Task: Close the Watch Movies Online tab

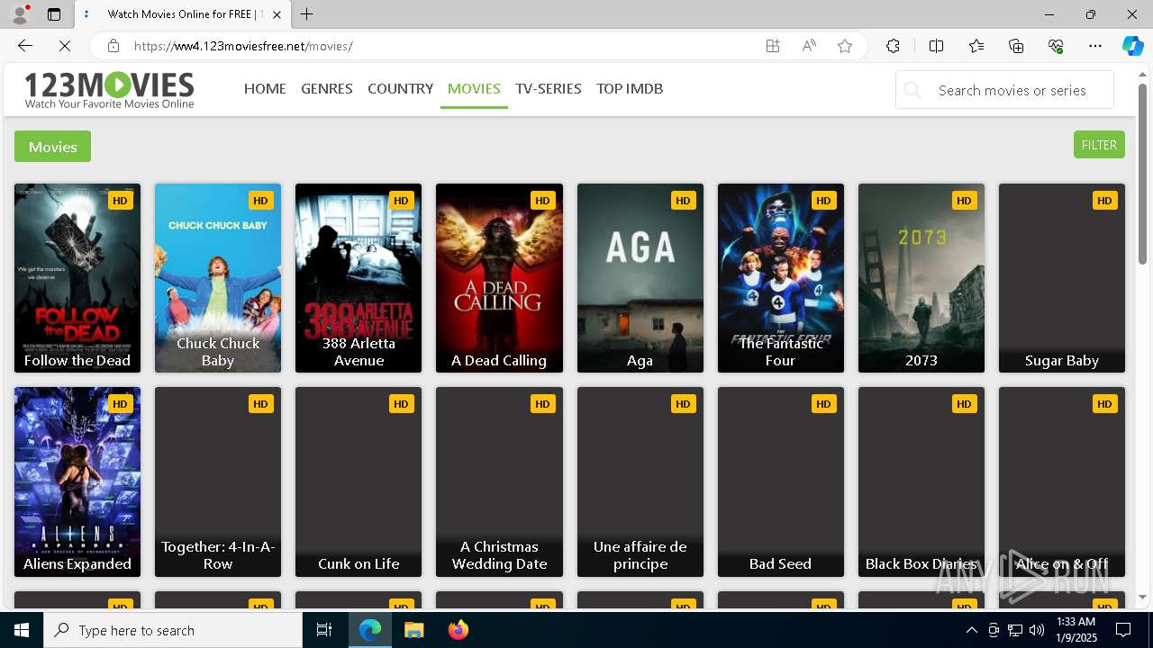Action: pyautogui.click(x=277, y=14)
